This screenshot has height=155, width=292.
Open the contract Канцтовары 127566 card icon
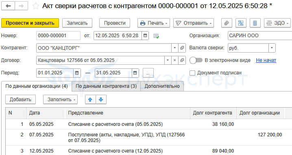(182, 60)
